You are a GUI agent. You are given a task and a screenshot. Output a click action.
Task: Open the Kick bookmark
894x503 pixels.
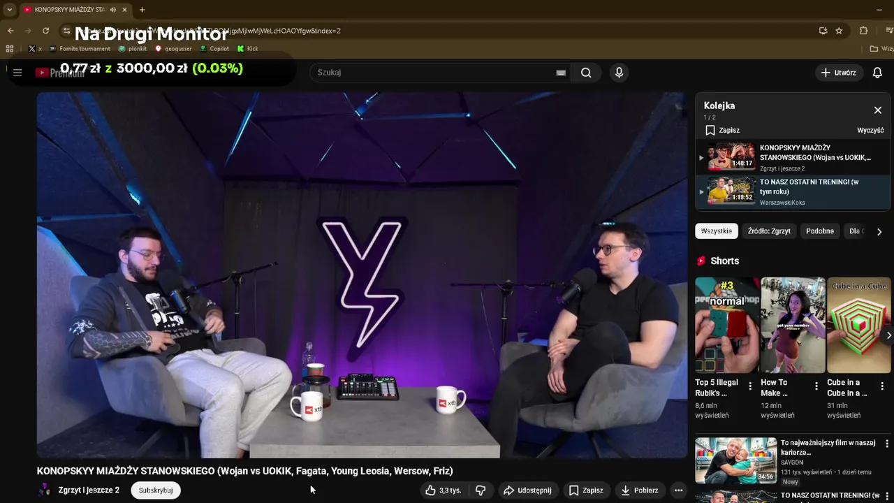[x=248, y=49]
